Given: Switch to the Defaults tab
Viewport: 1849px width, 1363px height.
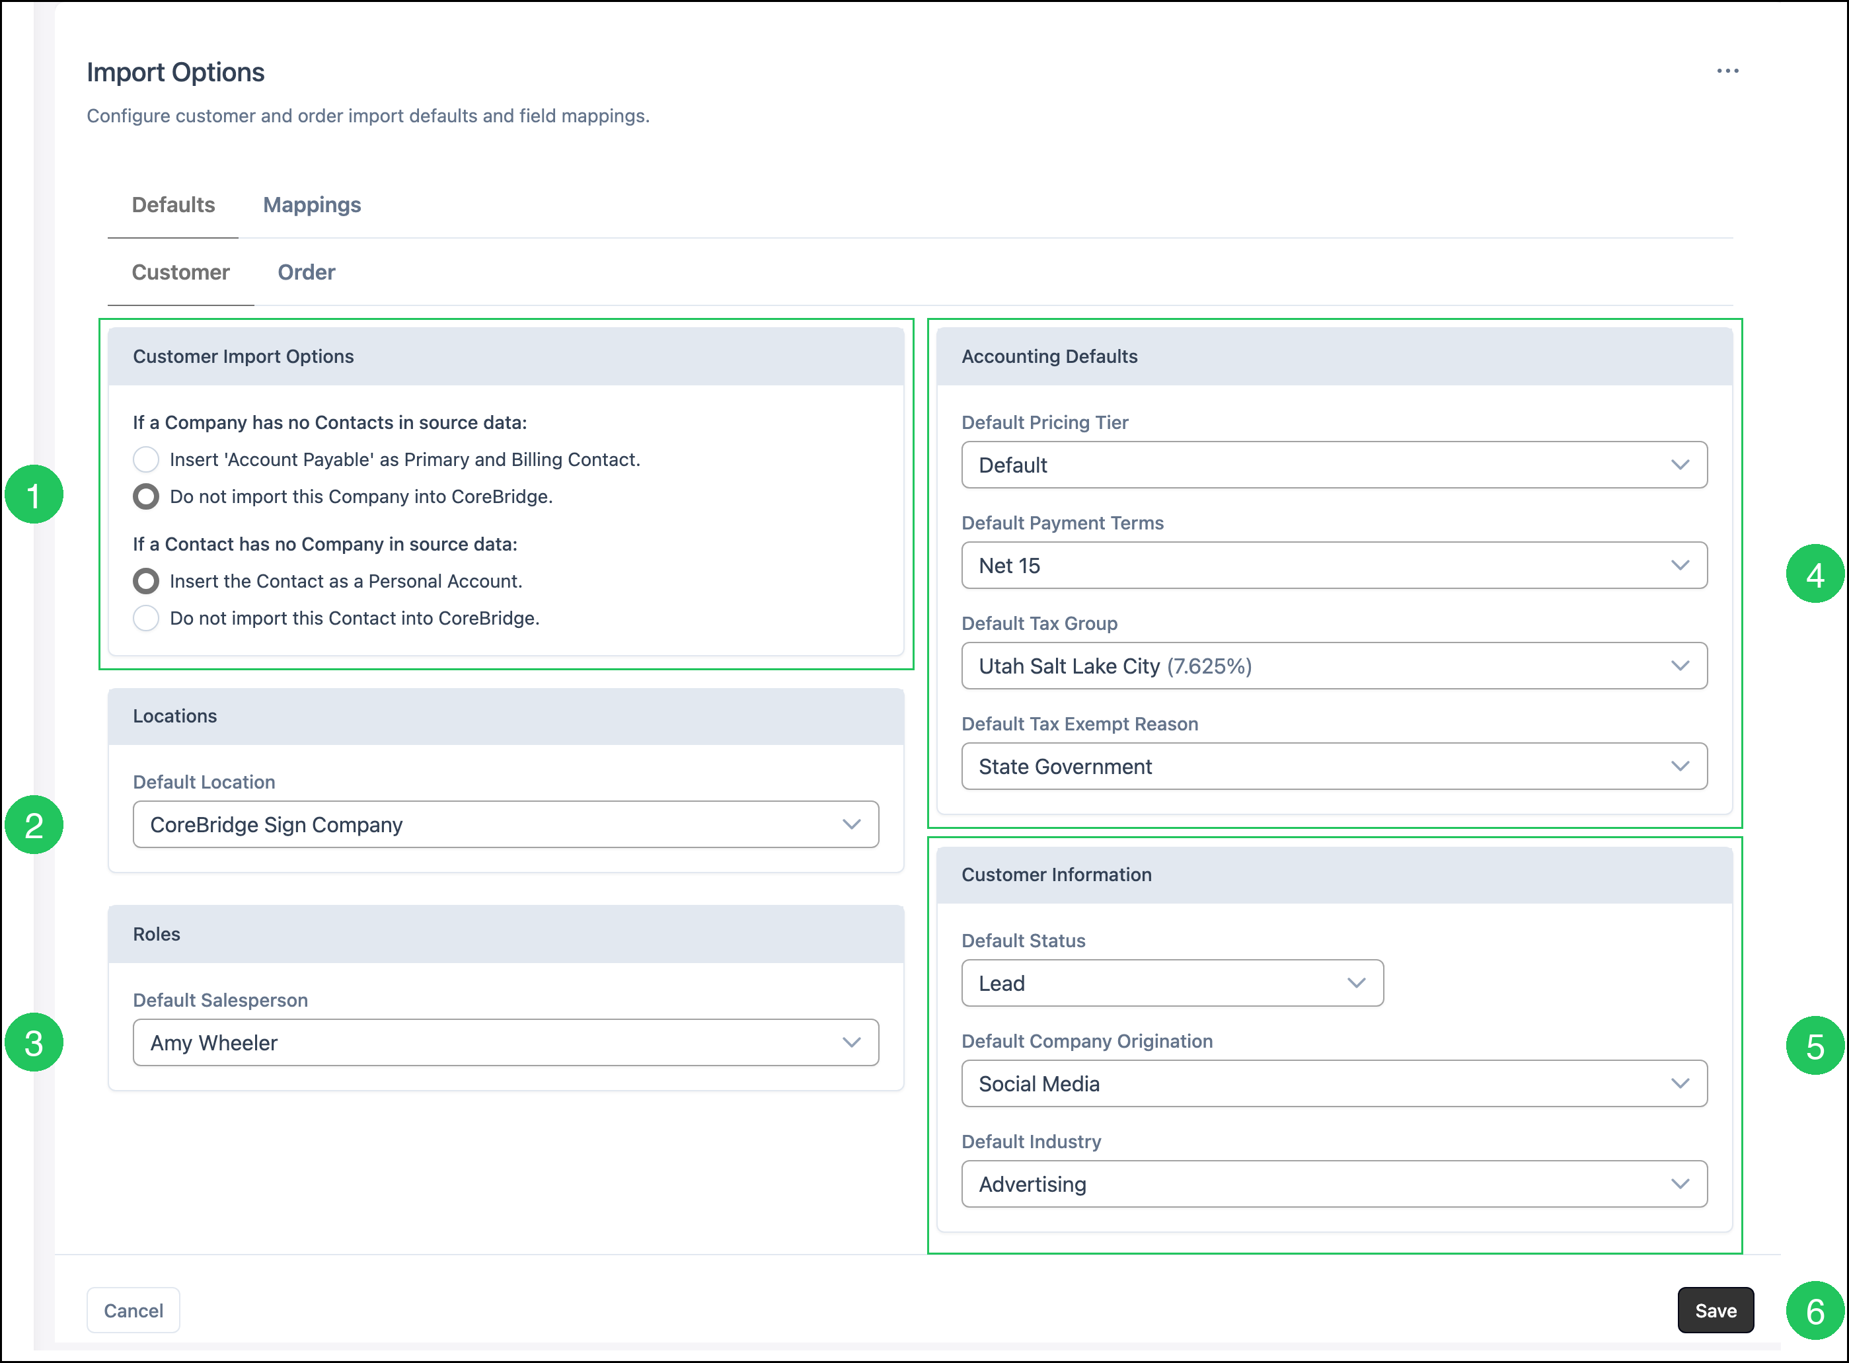Looking at the screenshot, I should [x=173, y=205].
